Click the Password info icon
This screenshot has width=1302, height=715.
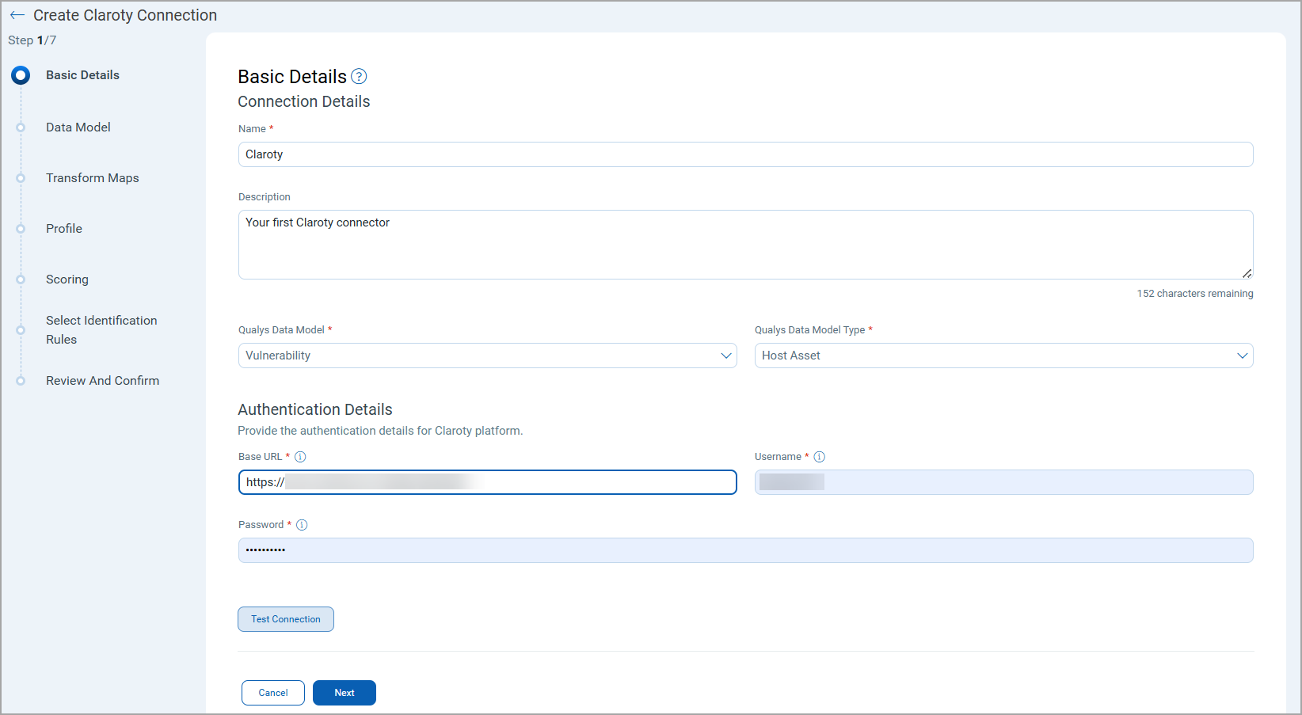coord(302,525)
